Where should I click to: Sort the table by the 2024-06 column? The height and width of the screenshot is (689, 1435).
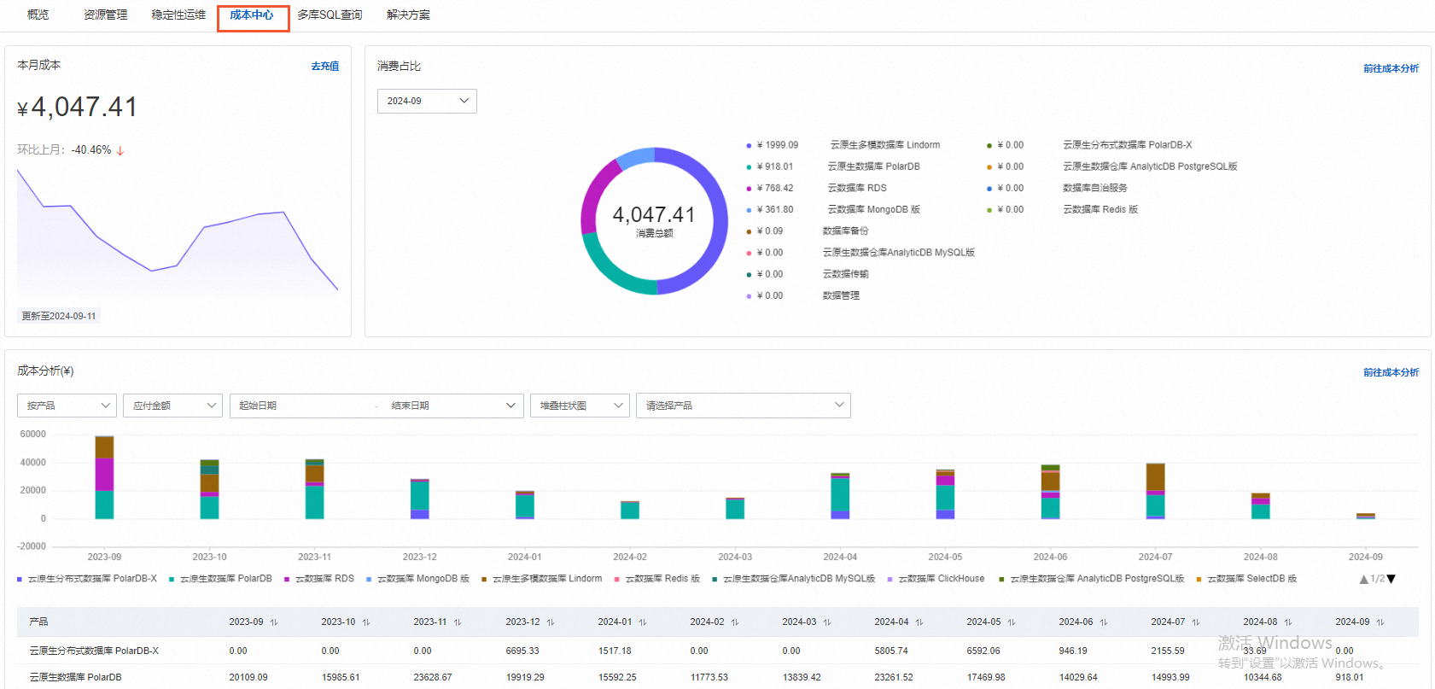(1104, 622)
